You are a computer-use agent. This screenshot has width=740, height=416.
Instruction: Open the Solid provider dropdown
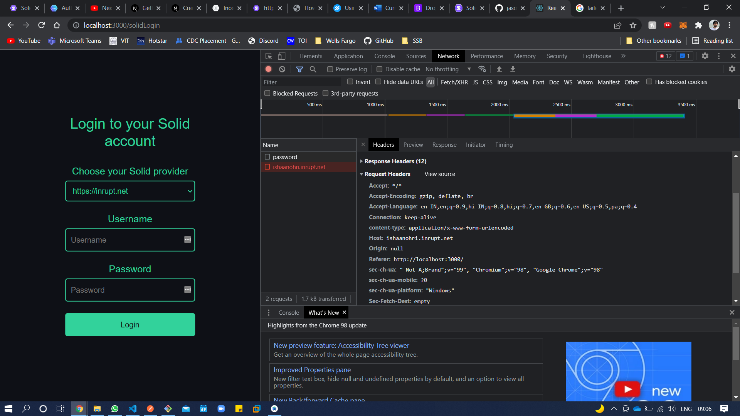(x=130, y=191)
